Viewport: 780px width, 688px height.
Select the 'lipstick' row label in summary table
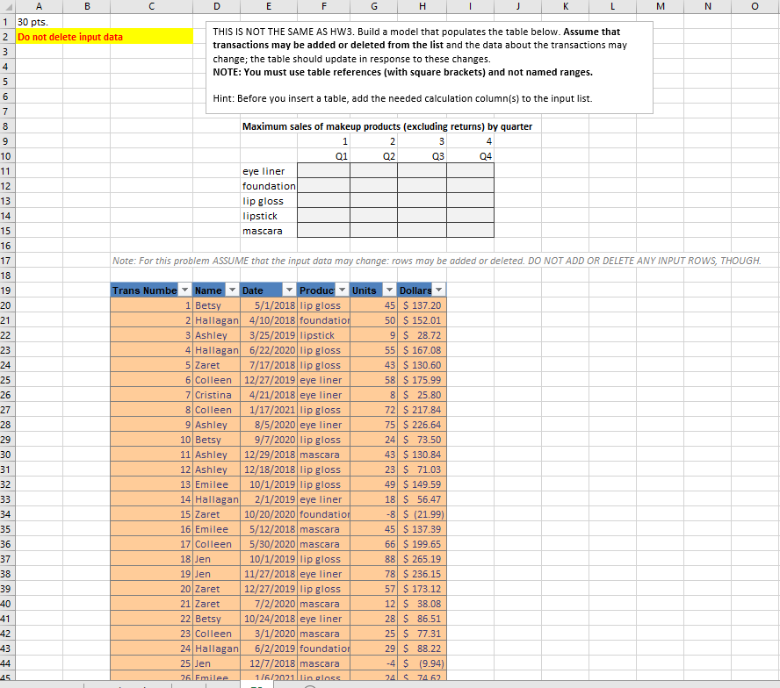[x=269, y=216]
